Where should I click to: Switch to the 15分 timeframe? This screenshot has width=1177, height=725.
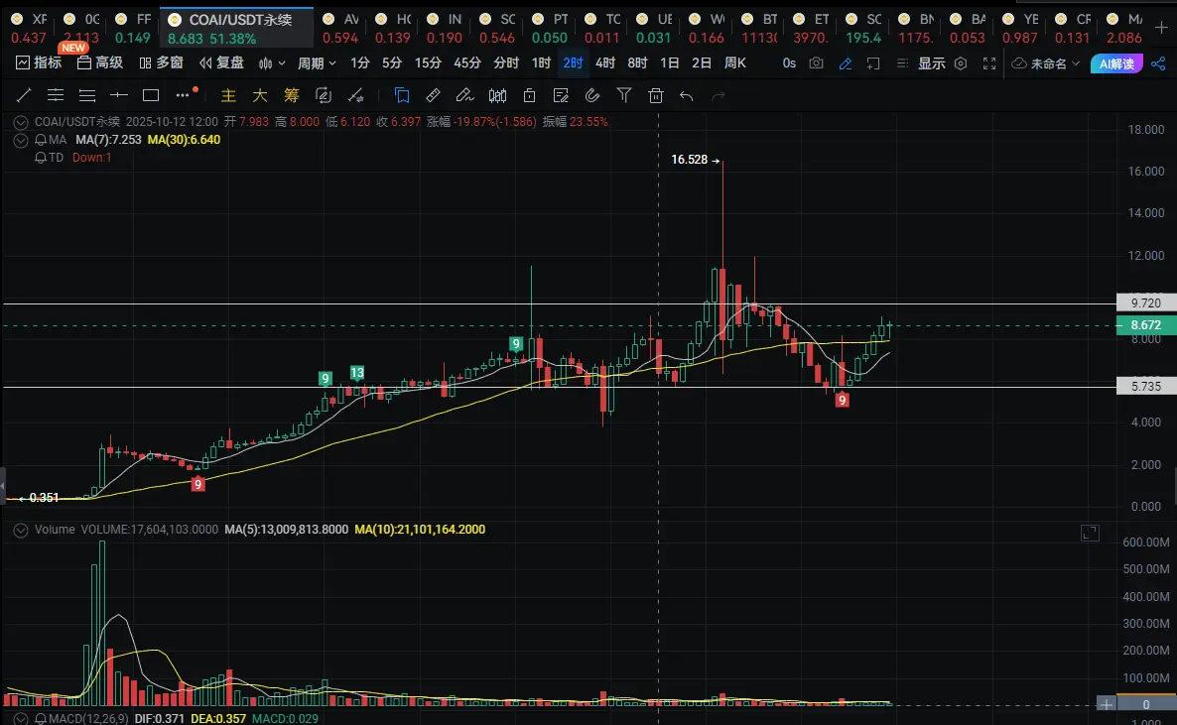point(428,63)
